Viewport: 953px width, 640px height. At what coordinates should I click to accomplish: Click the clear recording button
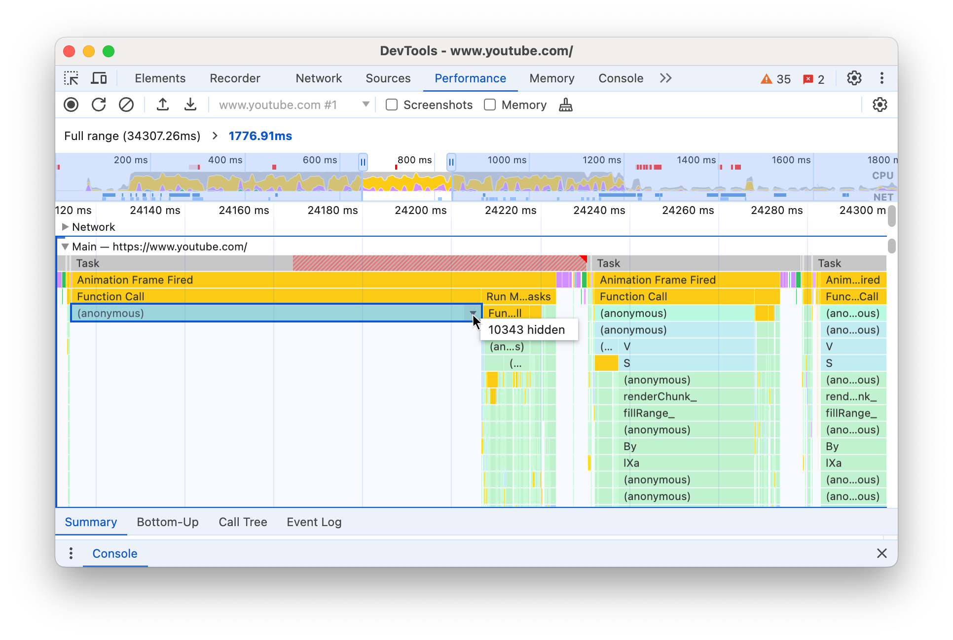pyautogui.click(x=126, y=105)
